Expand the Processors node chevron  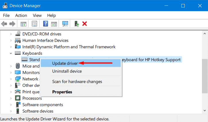tap(11, 98)
